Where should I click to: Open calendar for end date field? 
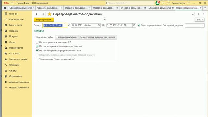[x=134, y=25]
